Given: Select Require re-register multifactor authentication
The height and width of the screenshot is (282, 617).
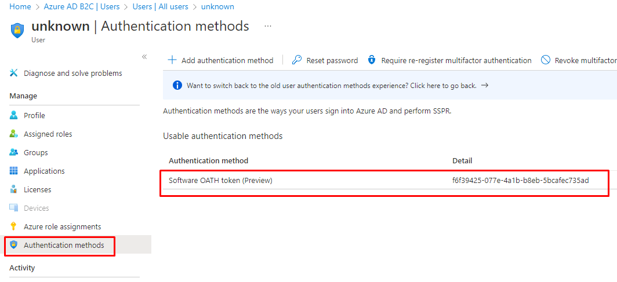Looking at the screenshot, I should (x=449, y=60).
